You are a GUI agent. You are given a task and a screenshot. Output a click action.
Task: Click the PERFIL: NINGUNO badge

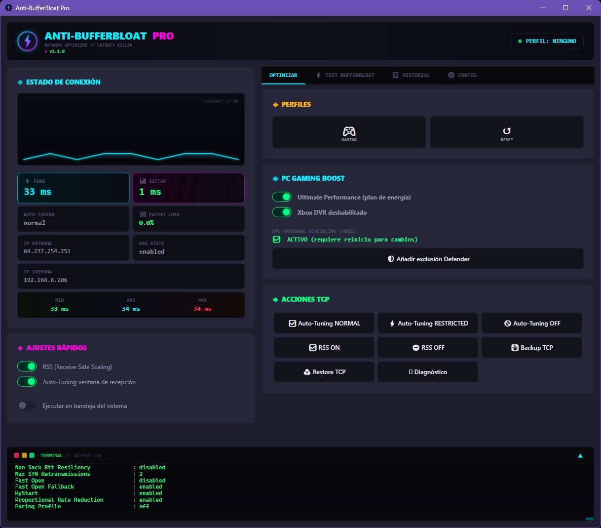(x=547, y=41)
